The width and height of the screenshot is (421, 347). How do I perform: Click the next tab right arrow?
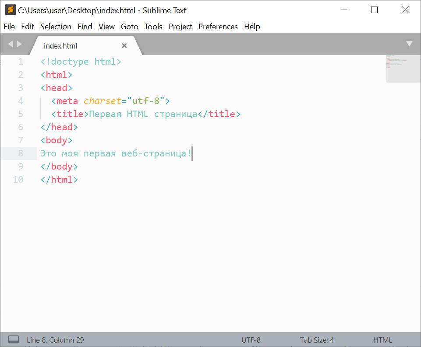pos(19,44)
